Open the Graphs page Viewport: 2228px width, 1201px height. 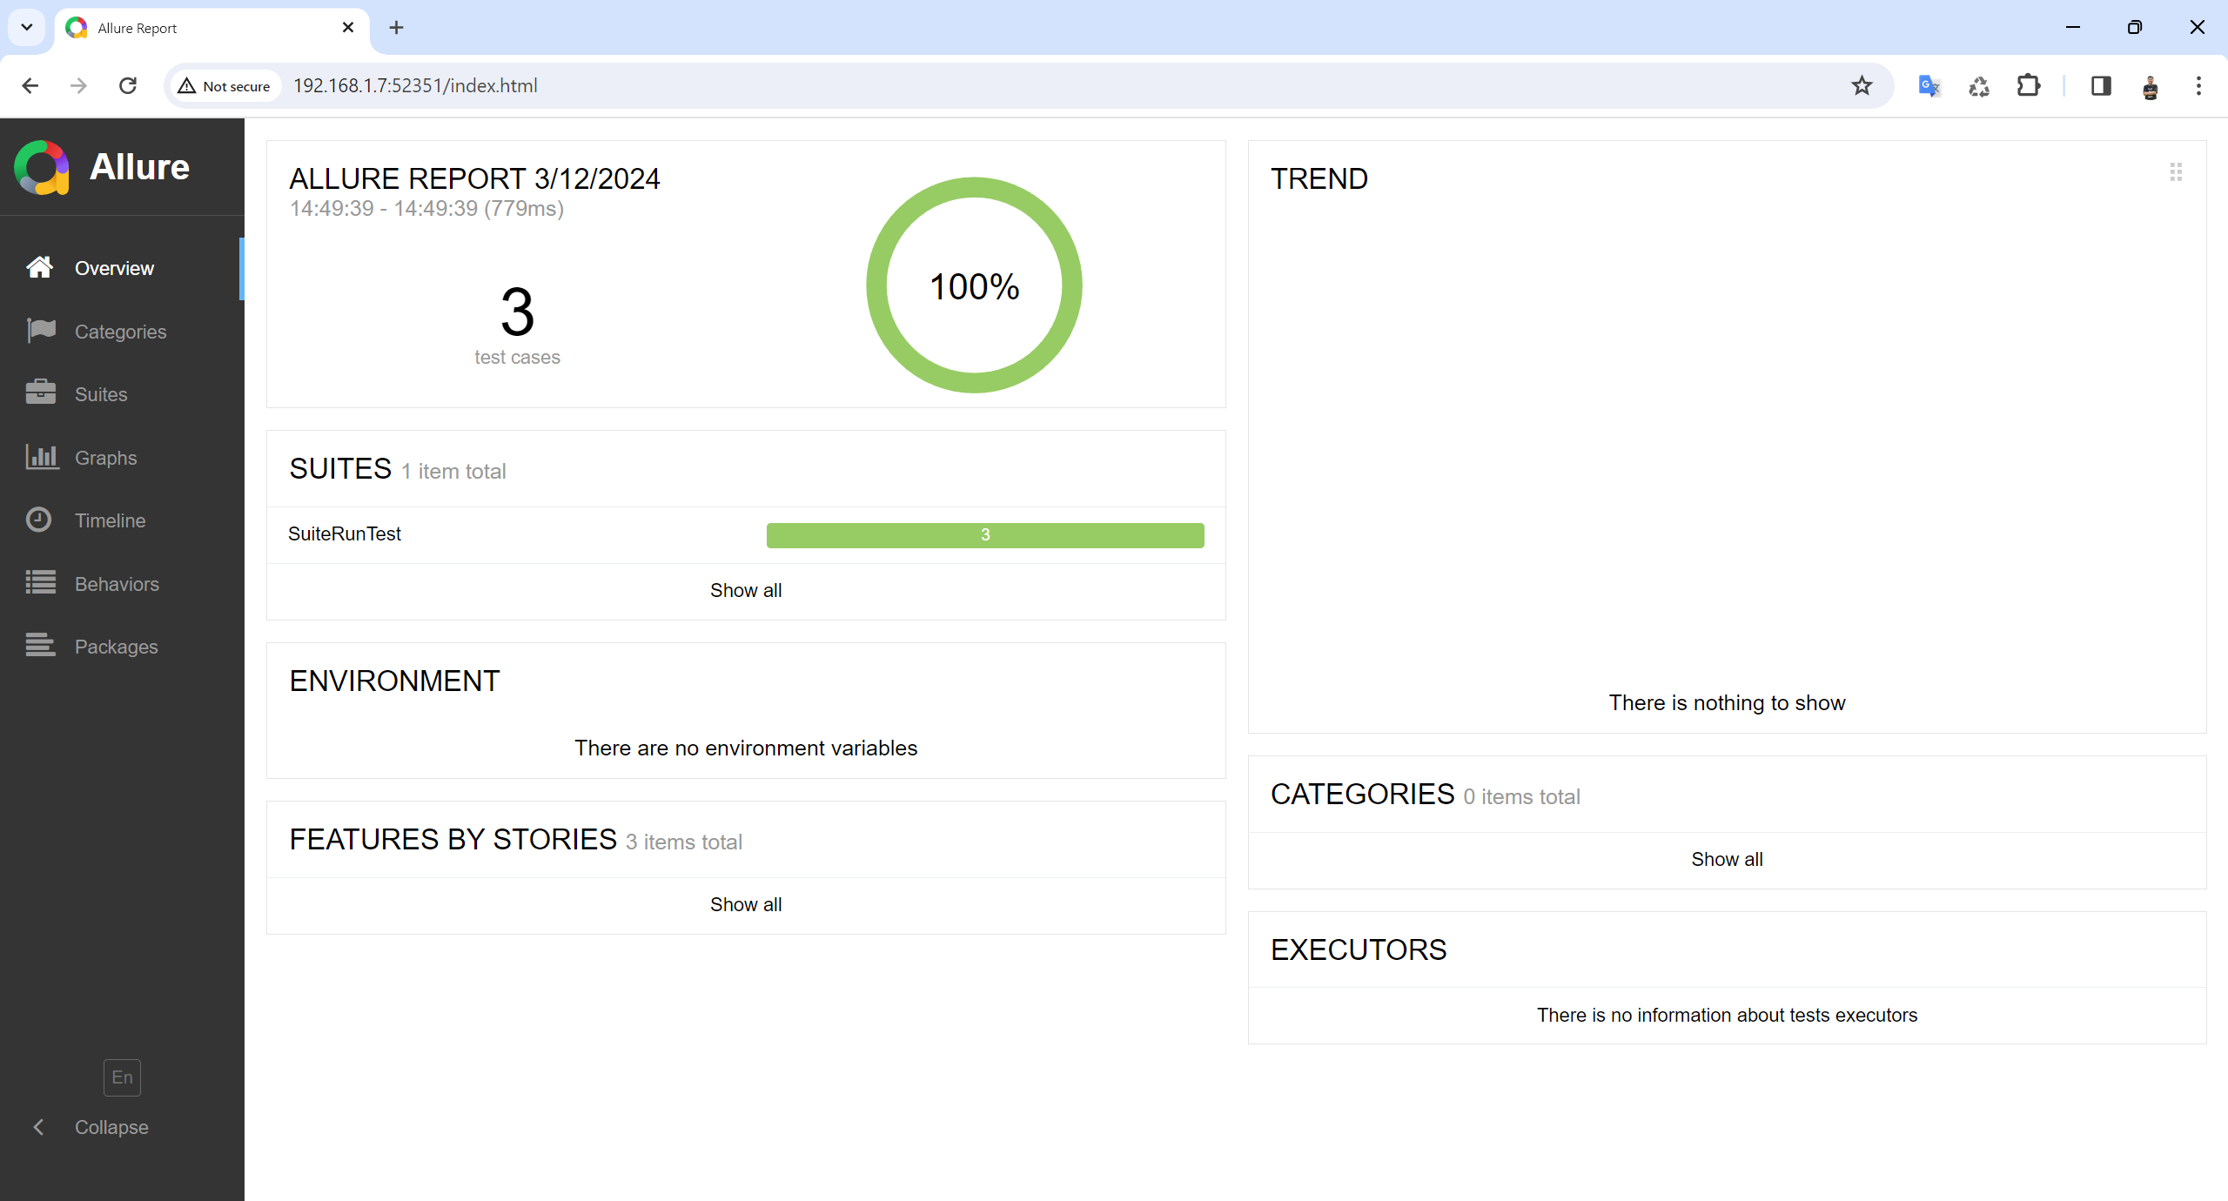pyautogui.click(x=122, y=458)
